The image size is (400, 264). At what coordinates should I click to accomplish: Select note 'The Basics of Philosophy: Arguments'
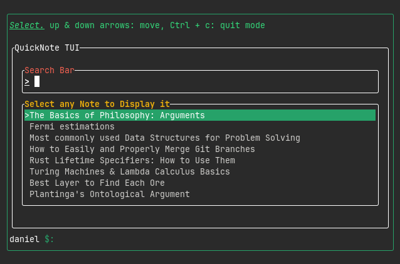pyautogui.click(x=200, y=115)
